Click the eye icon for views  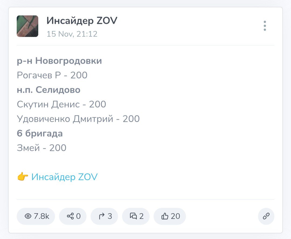[28, 216]
